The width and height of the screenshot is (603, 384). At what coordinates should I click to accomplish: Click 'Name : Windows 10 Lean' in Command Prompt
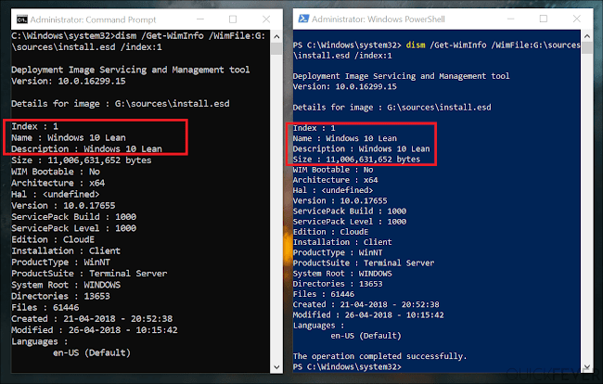tap(69, 137)
